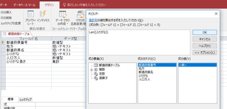Screen dimensions: 227x109
Task: Click the フィールド名 column header
Action: [28, 39]
